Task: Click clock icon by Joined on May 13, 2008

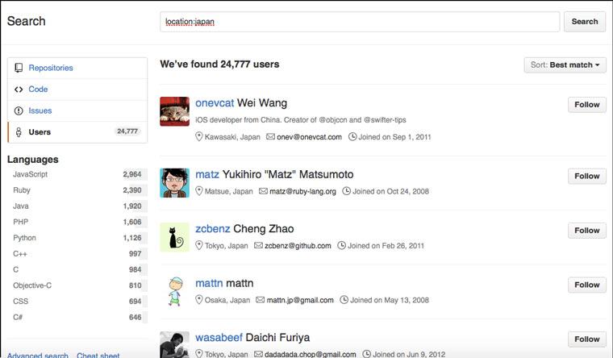Action: coord(344,300)
